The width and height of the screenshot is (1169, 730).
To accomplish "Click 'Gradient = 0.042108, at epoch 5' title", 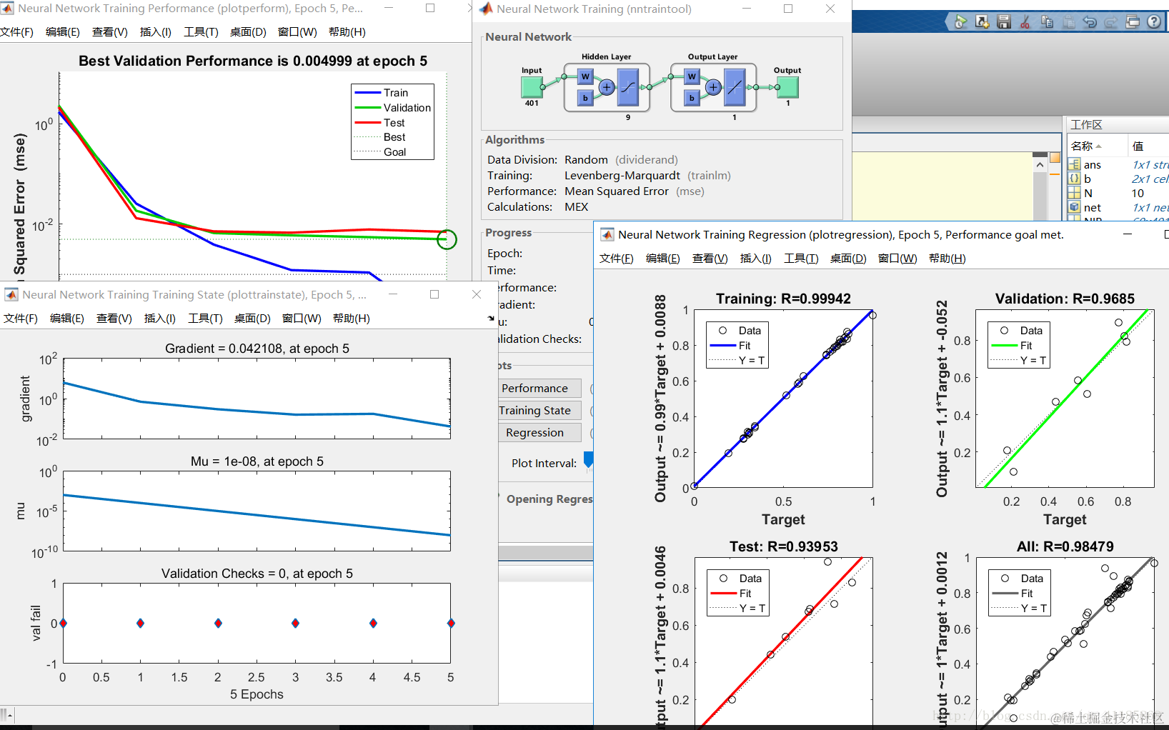I will [257, 349].
